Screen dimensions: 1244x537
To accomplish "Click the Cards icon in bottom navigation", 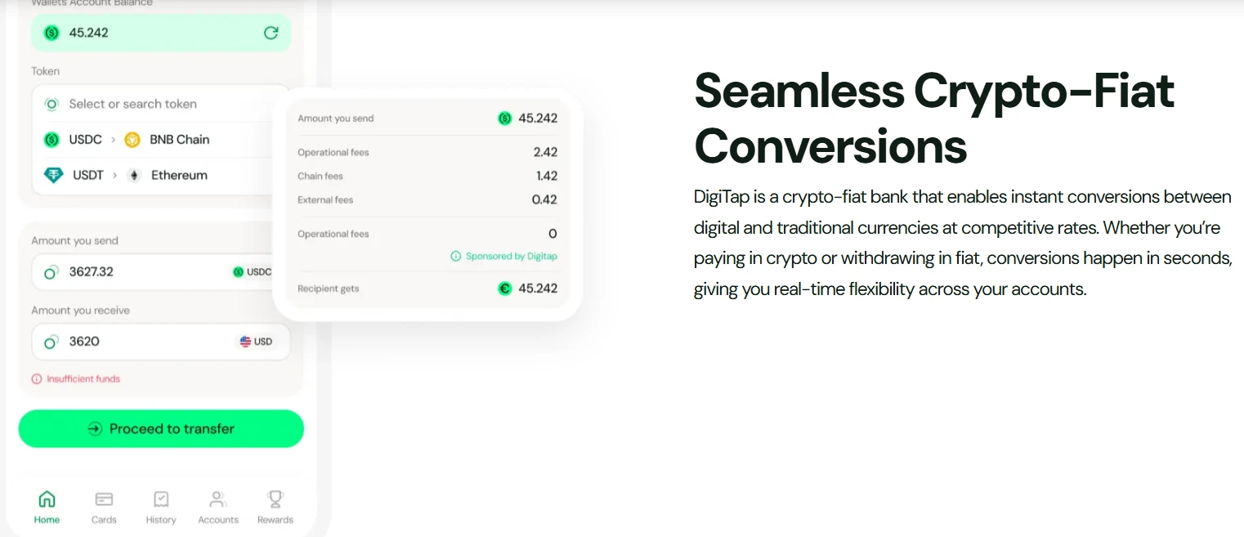I will pos(104,499).
